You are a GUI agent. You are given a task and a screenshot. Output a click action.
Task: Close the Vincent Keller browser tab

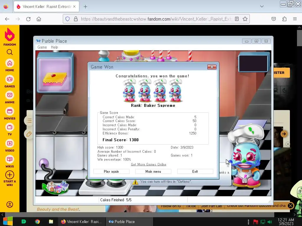click(74, 6)
